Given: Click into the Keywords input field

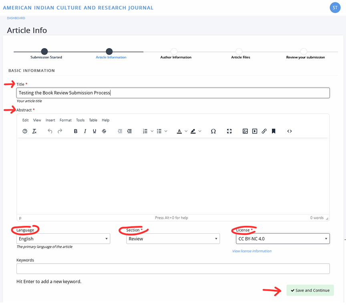Looking at the screenshot, I should [x=173, y=269].
